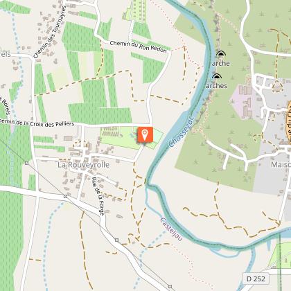This screenshot has height=291, width=291.
Task: Click the orange location pin marker
Action: pos(145,134)
